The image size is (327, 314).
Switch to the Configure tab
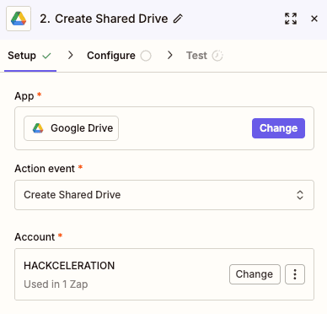[x=119, y=56]
